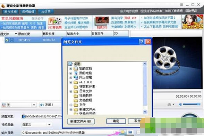Click the audio track speaker icon beside 声道 1
The image size is (204, 136).
point(42,105)
